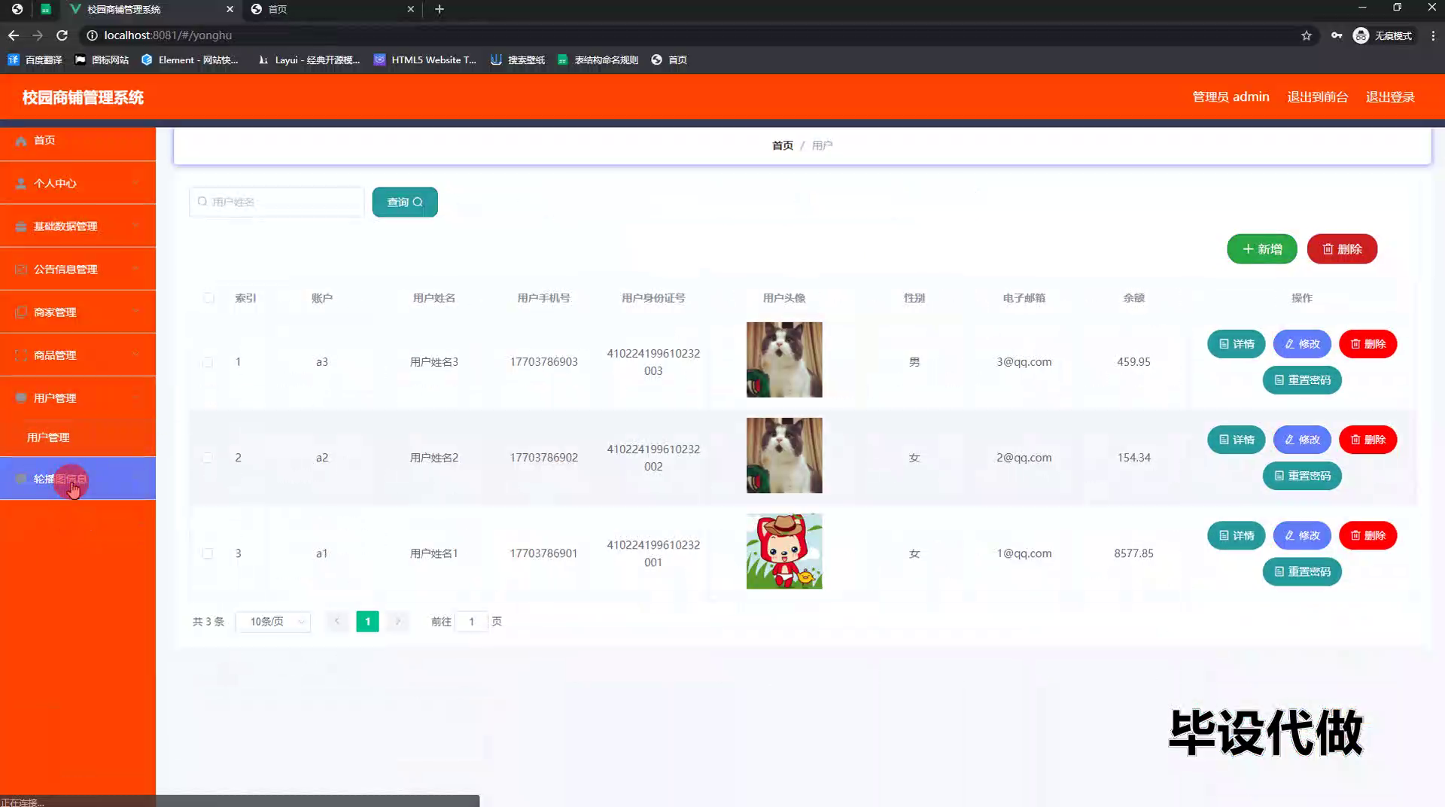
Task: Click the green 新增 button
Action: 1262,249
